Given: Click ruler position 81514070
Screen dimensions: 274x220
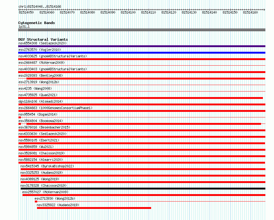Looking at the screenshot, I should (67, 12).
